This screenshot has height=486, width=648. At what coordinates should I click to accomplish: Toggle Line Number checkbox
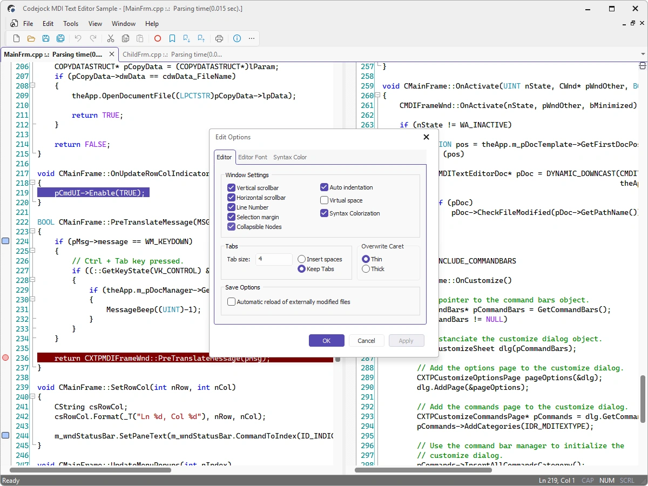pyautogui.click(x=232, y=207)
